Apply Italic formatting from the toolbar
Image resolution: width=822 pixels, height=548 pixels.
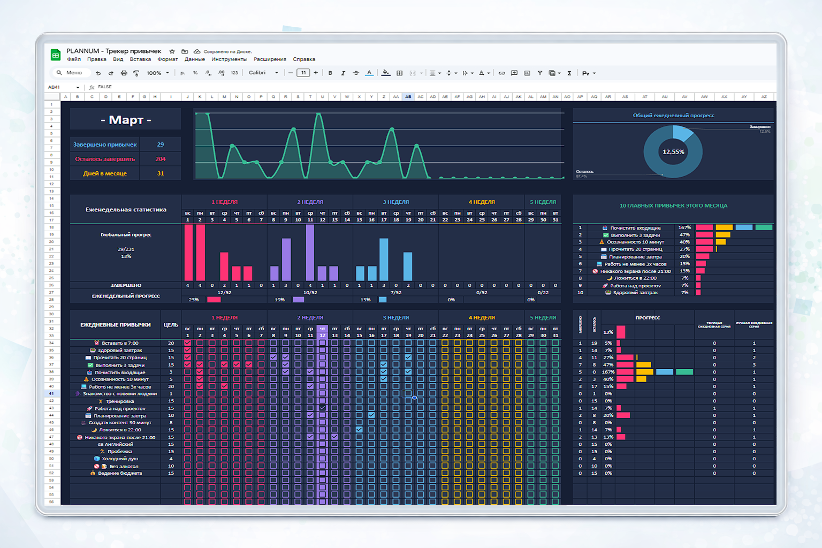[x=343, y=73]
